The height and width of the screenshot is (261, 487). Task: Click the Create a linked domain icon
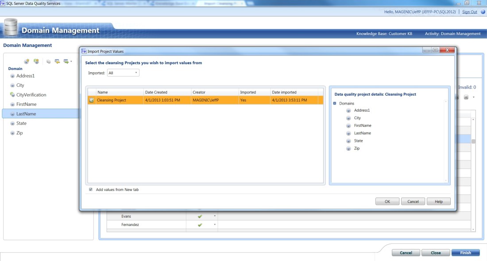pos(36,61)
